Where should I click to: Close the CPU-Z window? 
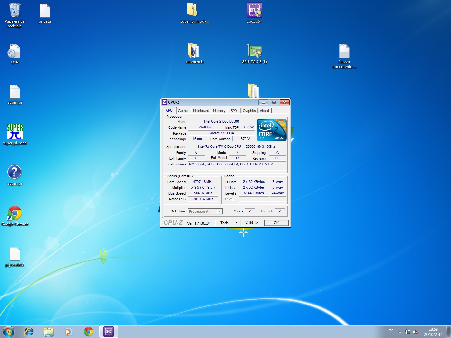(x=284, y=102)
